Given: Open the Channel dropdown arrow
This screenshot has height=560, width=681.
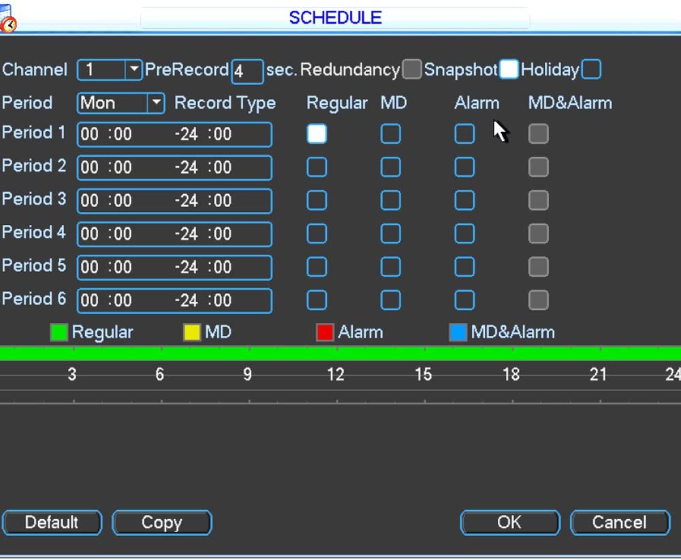Looking at the screenshot, I should tap(133, 69).
